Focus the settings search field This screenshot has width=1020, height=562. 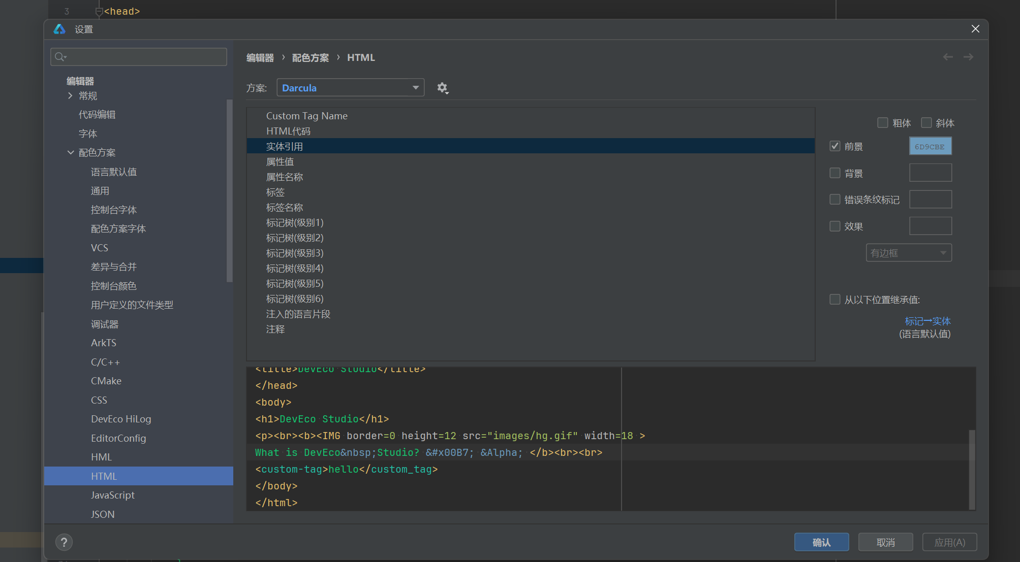coord(139,57)
